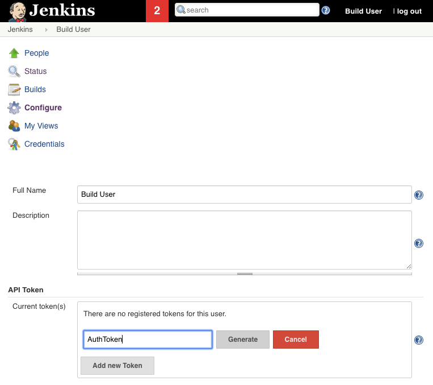Click the Add new Token button
Image resolution: width=433 pixels, height=385 pixels.
point(117,365)
